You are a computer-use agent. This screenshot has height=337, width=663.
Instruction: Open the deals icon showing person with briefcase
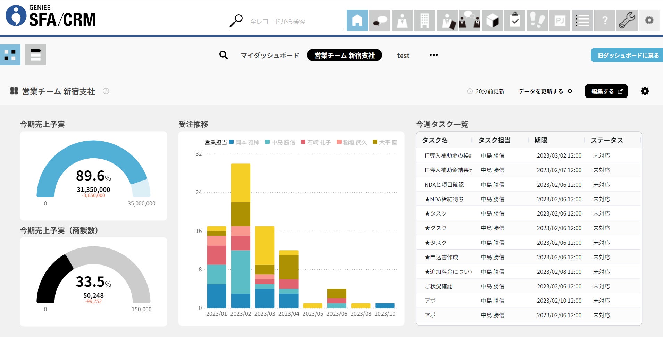coord(447,20)
